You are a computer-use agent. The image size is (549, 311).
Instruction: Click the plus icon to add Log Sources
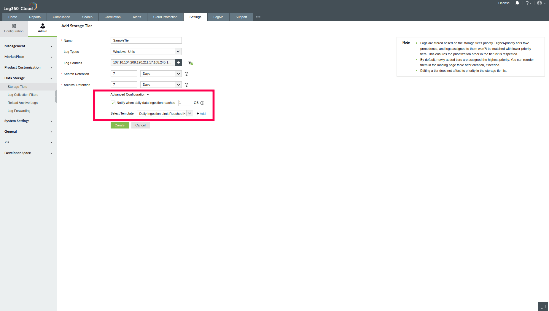(178, 63)
